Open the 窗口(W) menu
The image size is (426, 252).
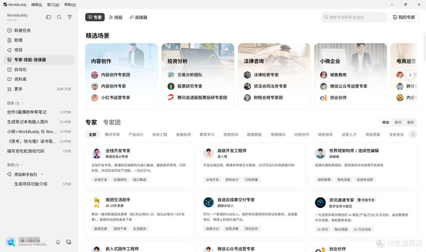(53, 5)
